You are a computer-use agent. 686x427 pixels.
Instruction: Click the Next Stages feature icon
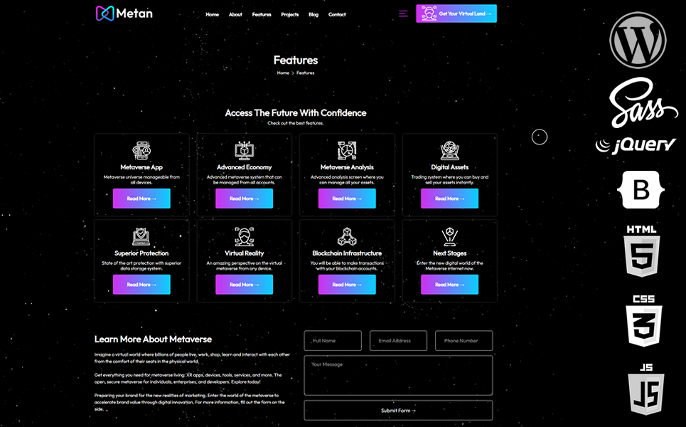point(449,236)
